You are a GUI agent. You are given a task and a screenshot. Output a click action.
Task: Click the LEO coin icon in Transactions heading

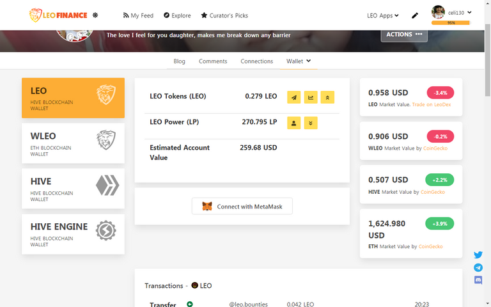[x=194, y=285]
